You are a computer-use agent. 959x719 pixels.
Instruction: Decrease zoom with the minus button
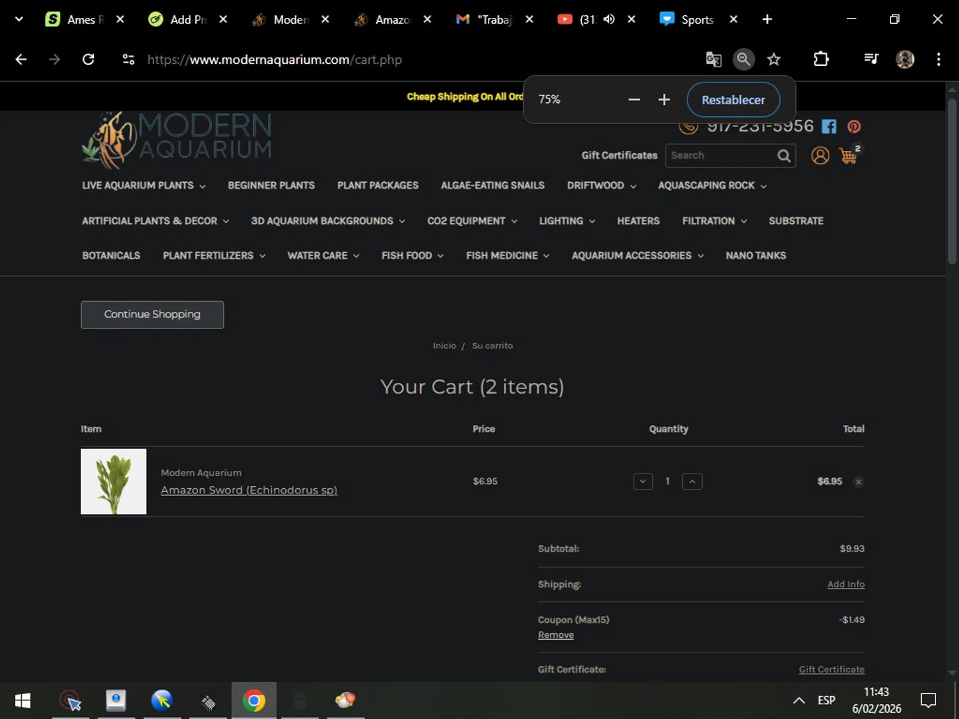coord(634,100)
